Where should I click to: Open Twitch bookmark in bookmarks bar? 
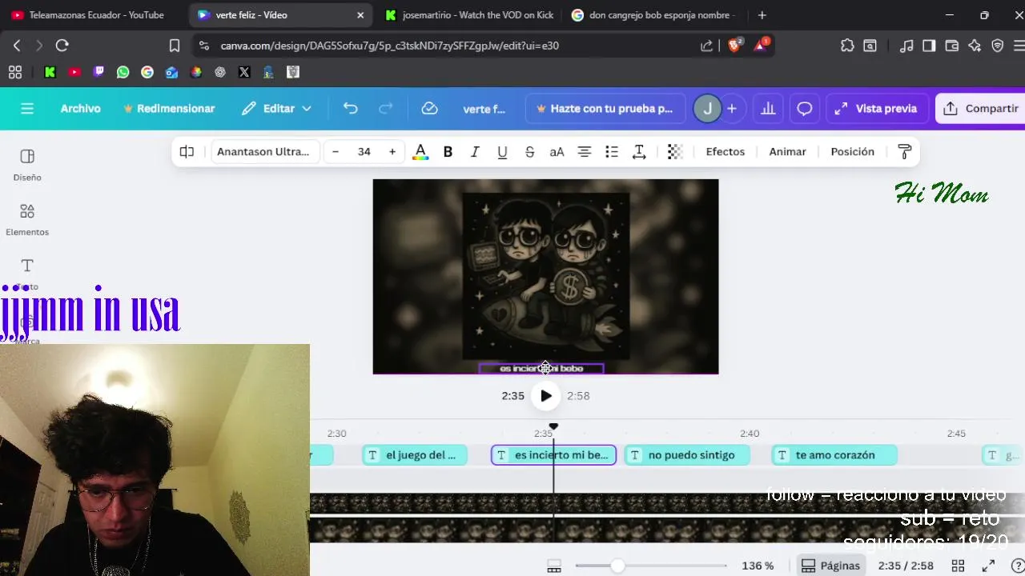[x=98, y=72]
